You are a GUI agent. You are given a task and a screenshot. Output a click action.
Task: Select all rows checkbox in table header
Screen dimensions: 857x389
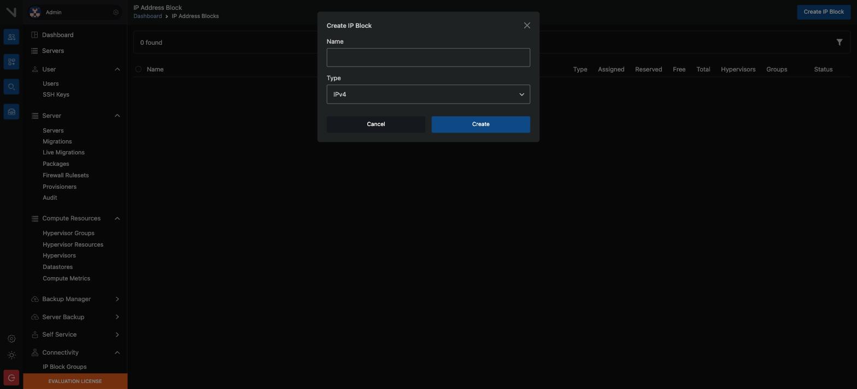click(x=138, y=69)
